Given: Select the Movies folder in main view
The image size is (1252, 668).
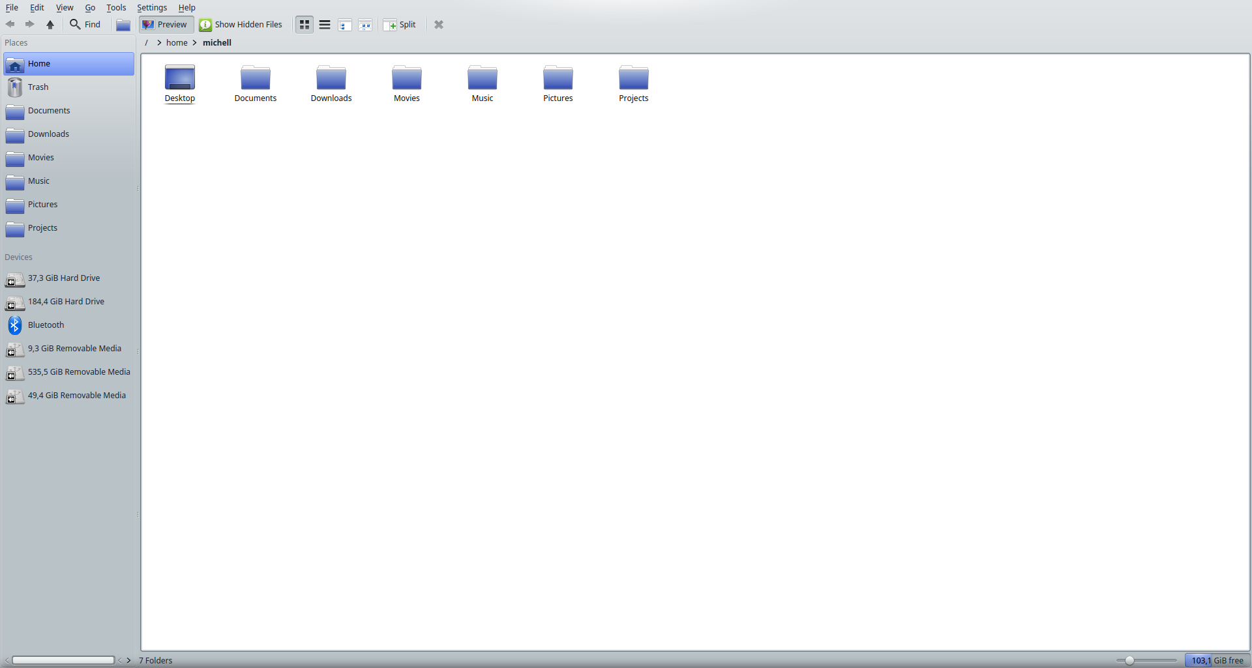Looking at the screenshot, I should pos(407,84).
